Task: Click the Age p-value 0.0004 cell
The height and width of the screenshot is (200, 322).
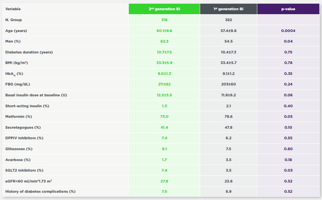Action: [x=288, y=31]
